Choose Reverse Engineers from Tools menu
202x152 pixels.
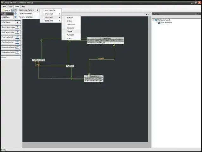[x=27, y=17]
